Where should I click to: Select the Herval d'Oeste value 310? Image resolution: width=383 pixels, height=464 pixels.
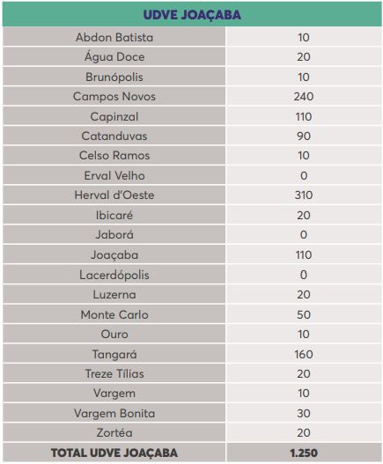coord(304,195)
